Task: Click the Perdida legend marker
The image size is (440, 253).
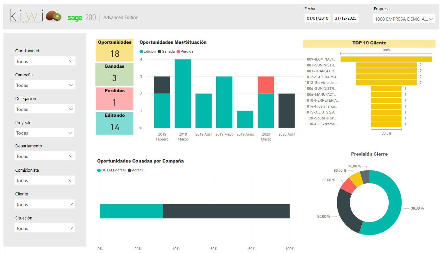Action: pos(178,52)
